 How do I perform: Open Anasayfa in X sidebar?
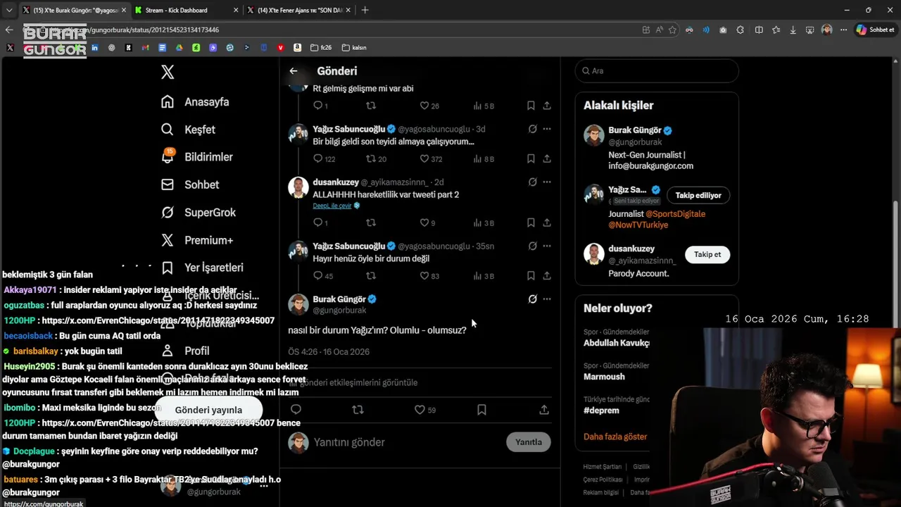point(195,102)
